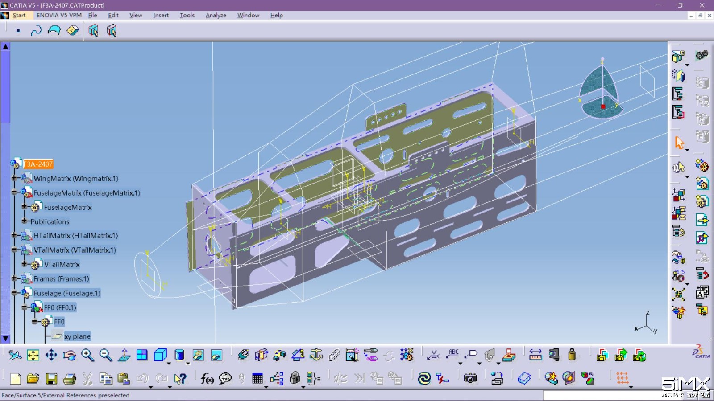Click the Shading view mode cylinder icon
714x401 pixels.
tap(179, 355)
